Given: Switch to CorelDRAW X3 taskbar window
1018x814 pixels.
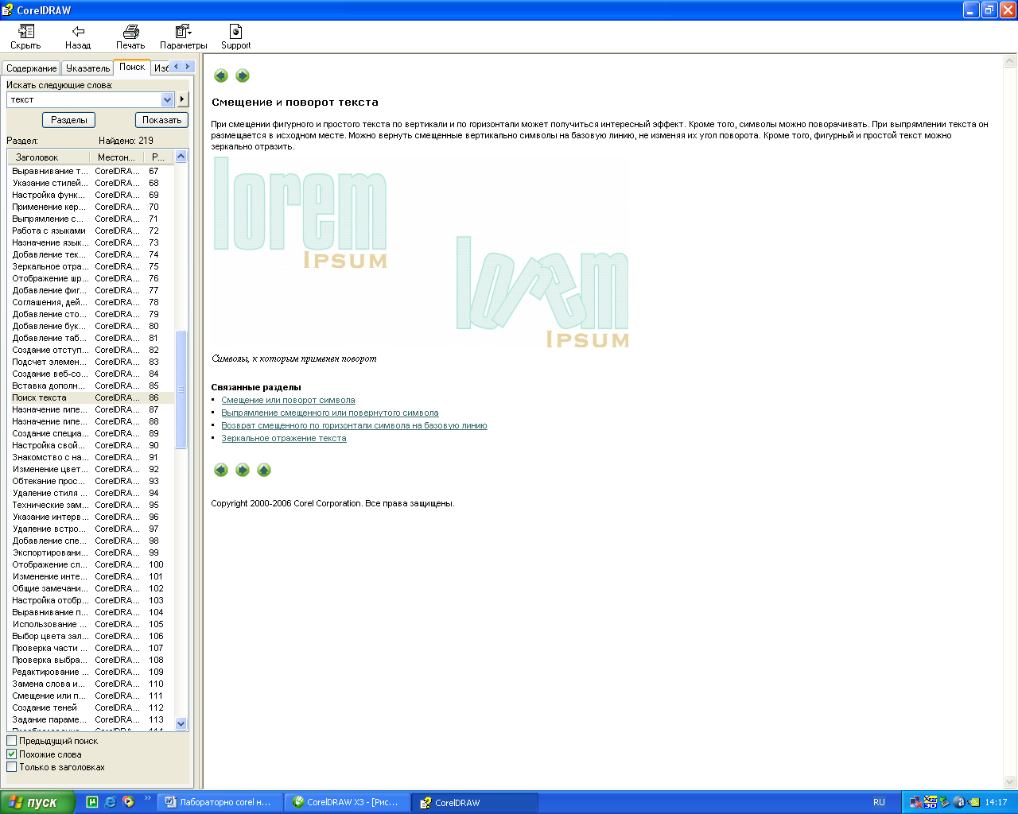Looking at the screenshot, I should 347,802.
